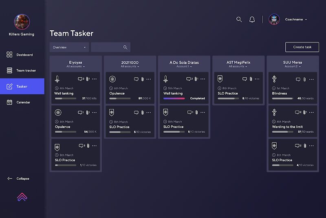Open more options on Elyoyaa Opulence card
This screenshot has height=218, width=326.
[x=95, y=112]
